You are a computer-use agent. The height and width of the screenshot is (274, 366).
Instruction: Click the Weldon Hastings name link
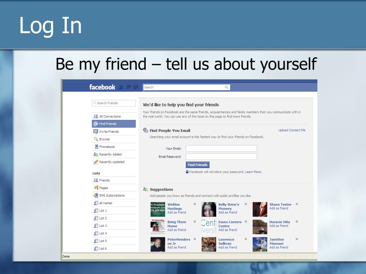[174, 207]
